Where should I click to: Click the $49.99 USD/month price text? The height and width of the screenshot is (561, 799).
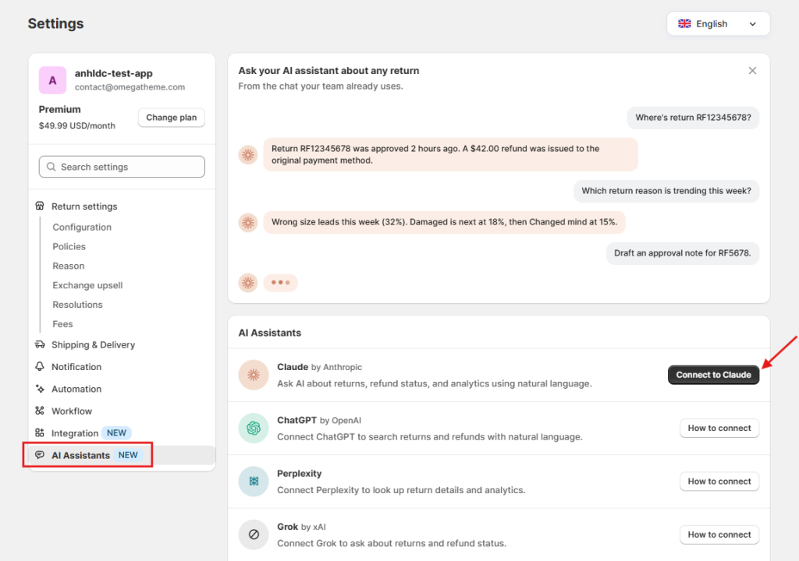tap(77, 125)
